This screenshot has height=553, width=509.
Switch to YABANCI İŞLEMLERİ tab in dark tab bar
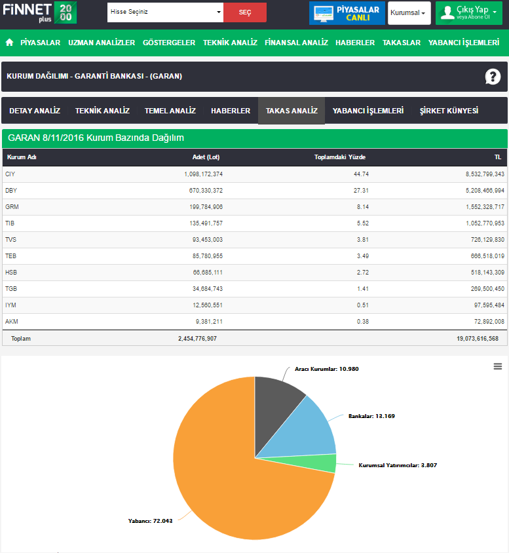click(x=368, y=111)
